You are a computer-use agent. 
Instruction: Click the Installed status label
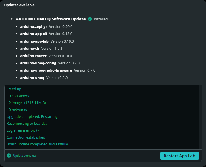pos(101,19)
